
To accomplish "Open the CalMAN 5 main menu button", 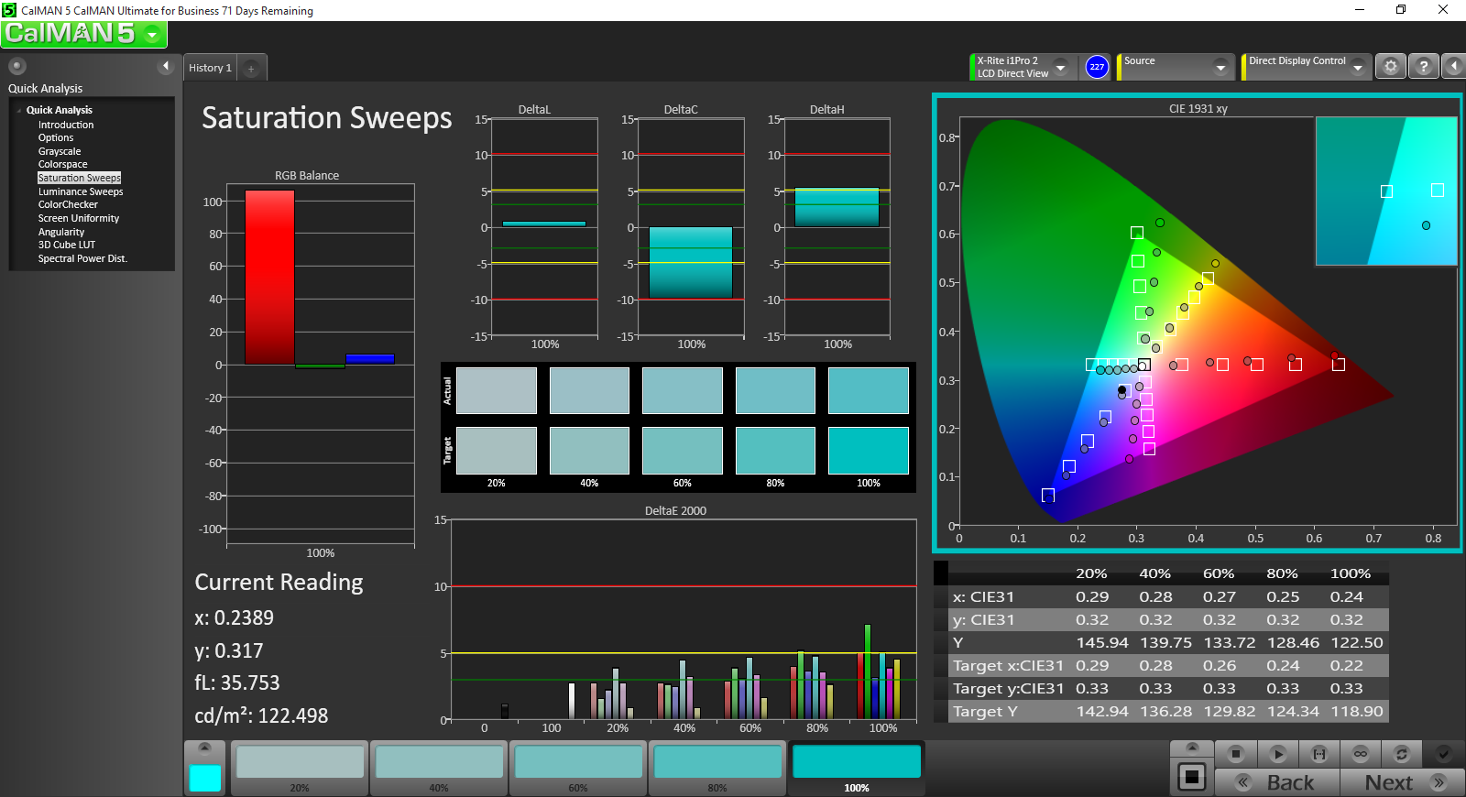I will pos(84,34).
